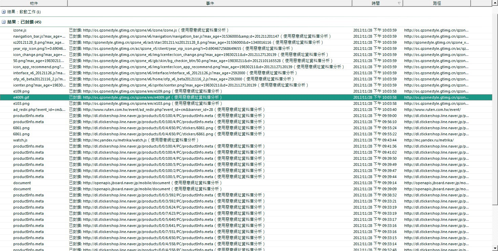Select the navigation_bar.js row
498x251 pixels.
(246, 36)
